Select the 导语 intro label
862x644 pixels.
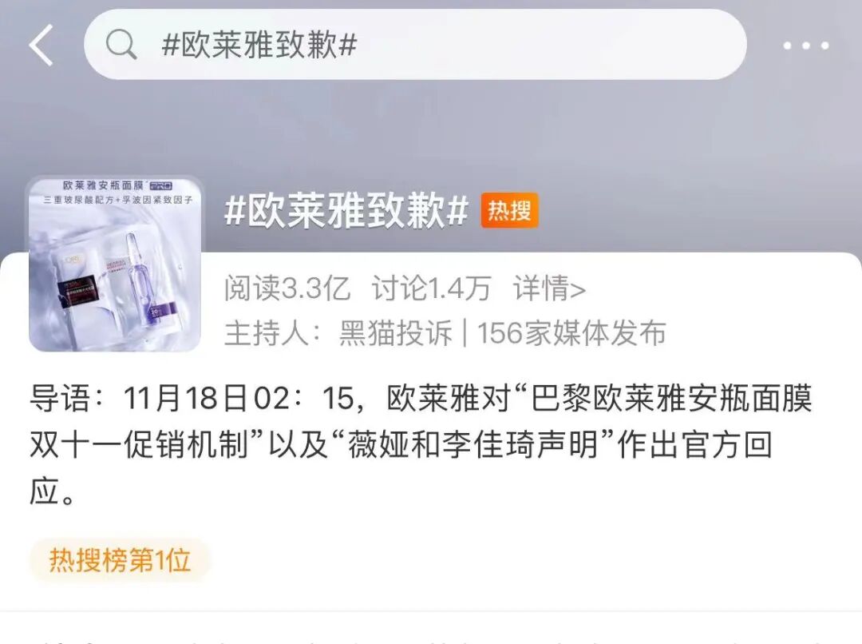click(59, 398)
